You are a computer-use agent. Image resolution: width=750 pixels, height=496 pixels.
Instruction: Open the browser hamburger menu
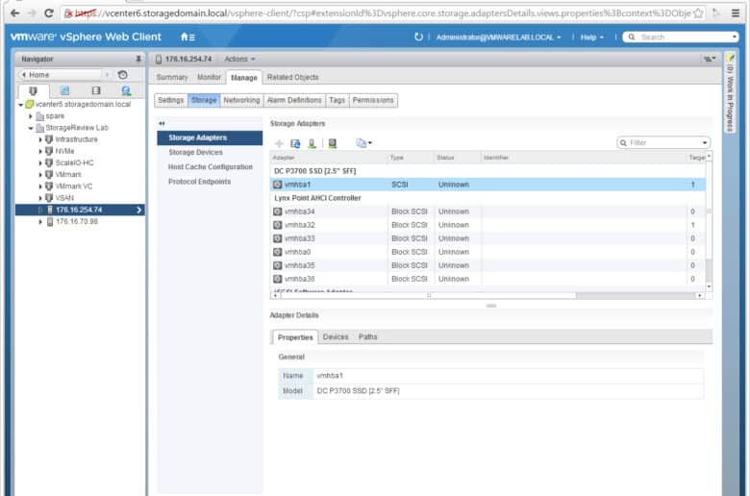(736, 13)
